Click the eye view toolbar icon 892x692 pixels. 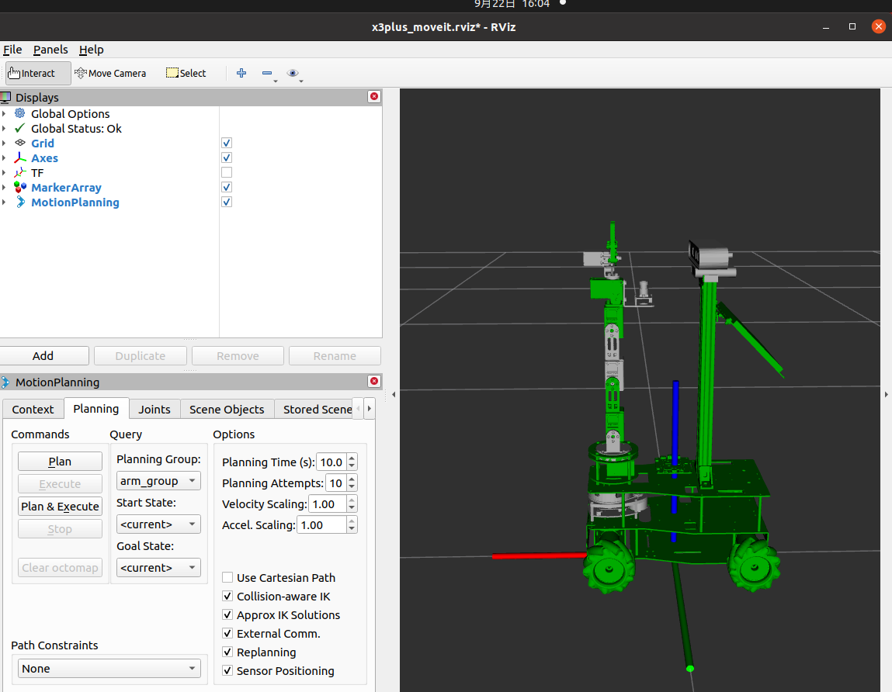(x=293, y=74)
